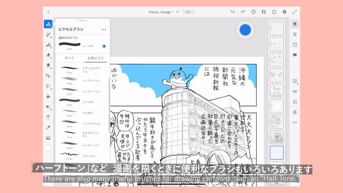
Task: Toggle layer visibility eye in taskbar
Action: tap(295, 92)
